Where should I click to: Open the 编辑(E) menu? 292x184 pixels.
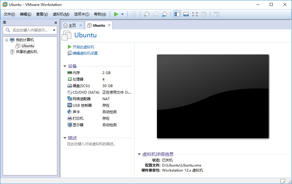point(26,14)
